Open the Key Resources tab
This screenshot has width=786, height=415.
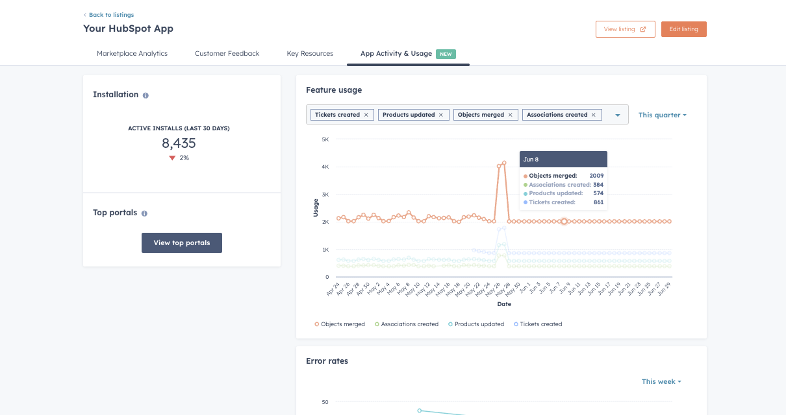click(310, 54)
